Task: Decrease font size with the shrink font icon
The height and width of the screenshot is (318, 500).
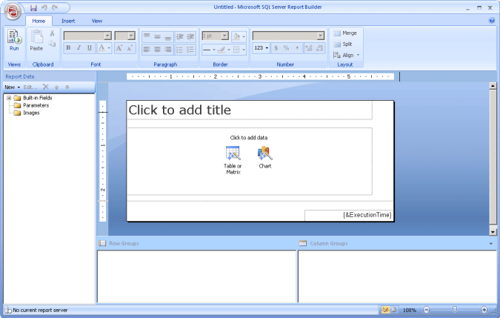Action: (x=130, y=48)
